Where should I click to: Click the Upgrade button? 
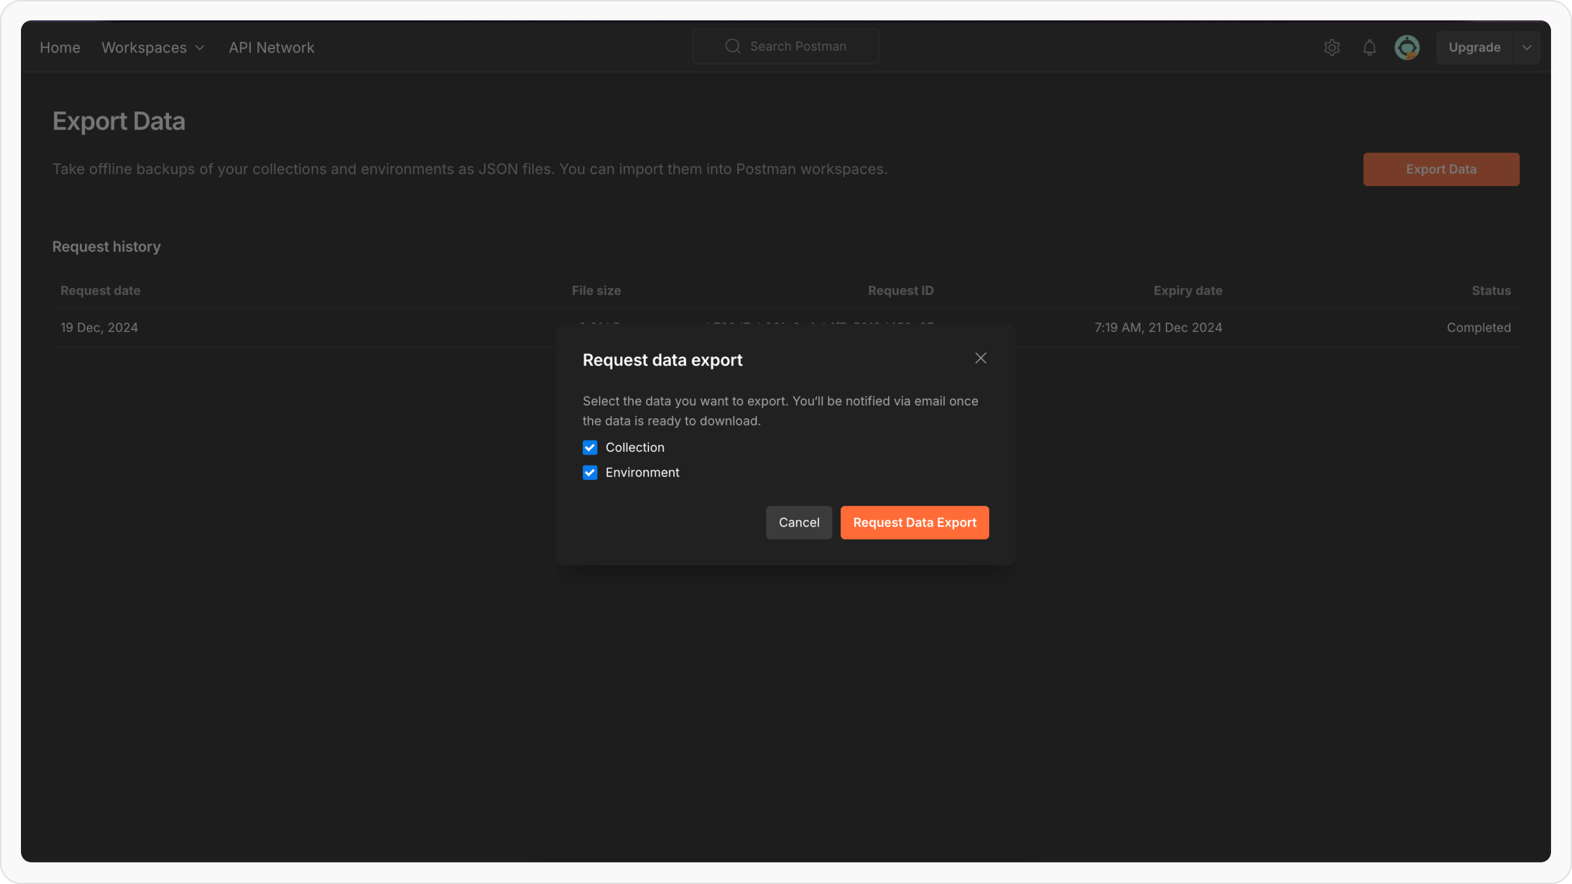click(1474, 48)
